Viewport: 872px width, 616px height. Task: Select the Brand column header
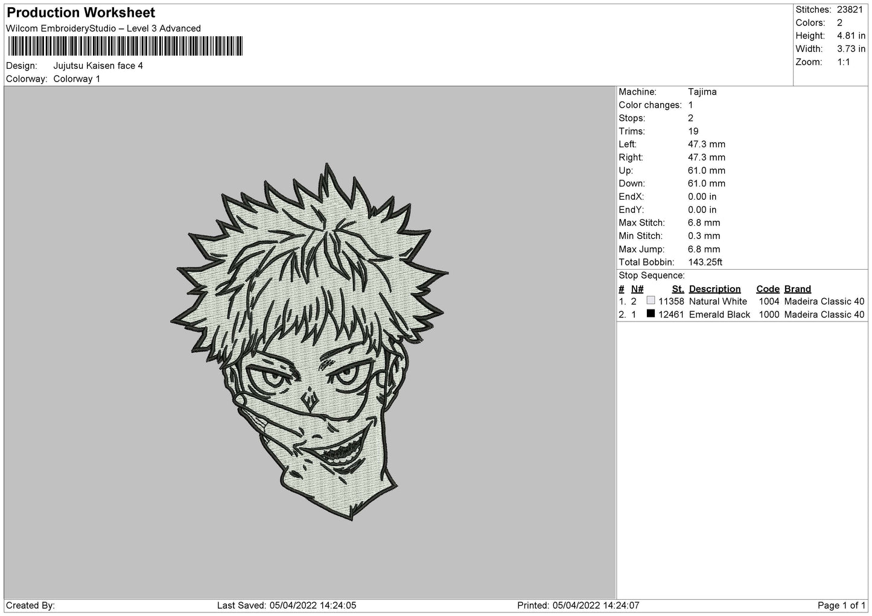click(x=797, y=289)
